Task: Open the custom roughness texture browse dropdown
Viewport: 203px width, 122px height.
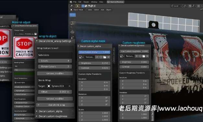Action: point(122,56)
